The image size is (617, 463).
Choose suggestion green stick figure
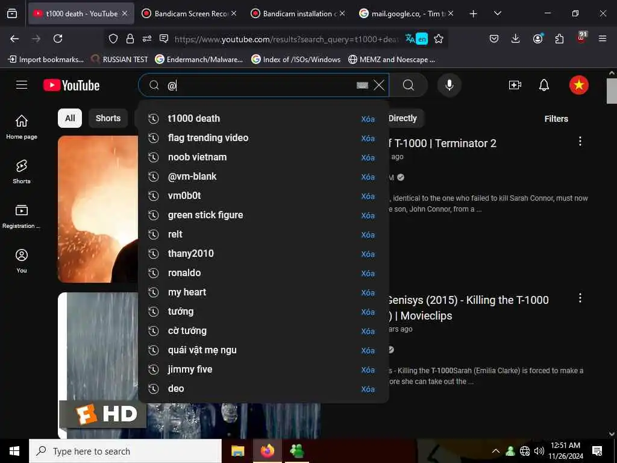tap(263, 215)
